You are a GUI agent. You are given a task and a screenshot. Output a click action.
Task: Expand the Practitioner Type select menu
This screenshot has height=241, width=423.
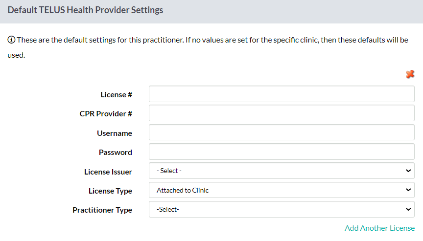282,209
